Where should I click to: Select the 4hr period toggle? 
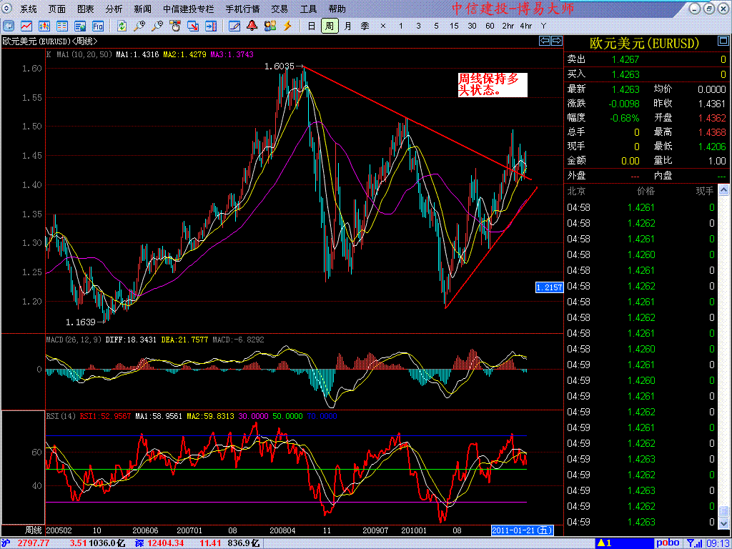click(525, 26)
